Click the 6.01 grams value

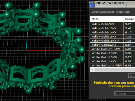click(x=128, y=49)
